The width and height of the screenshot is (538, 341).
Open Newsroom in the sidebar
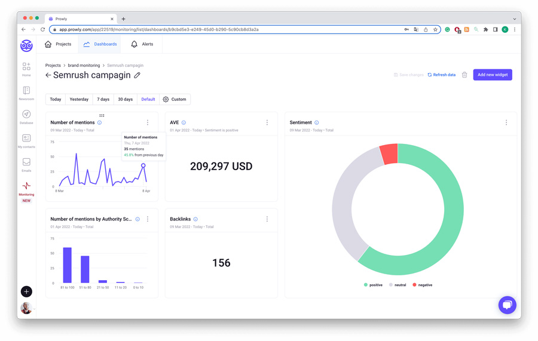click(x=26, y=93)
